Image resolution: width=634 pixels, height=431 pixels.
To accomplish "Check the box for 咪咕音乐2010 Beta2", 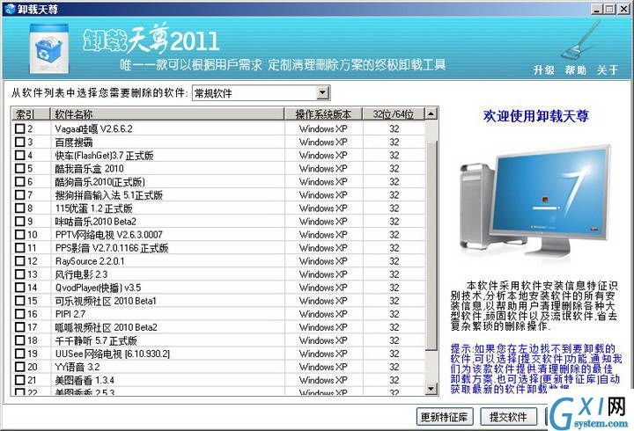I will tap(19, 222).
